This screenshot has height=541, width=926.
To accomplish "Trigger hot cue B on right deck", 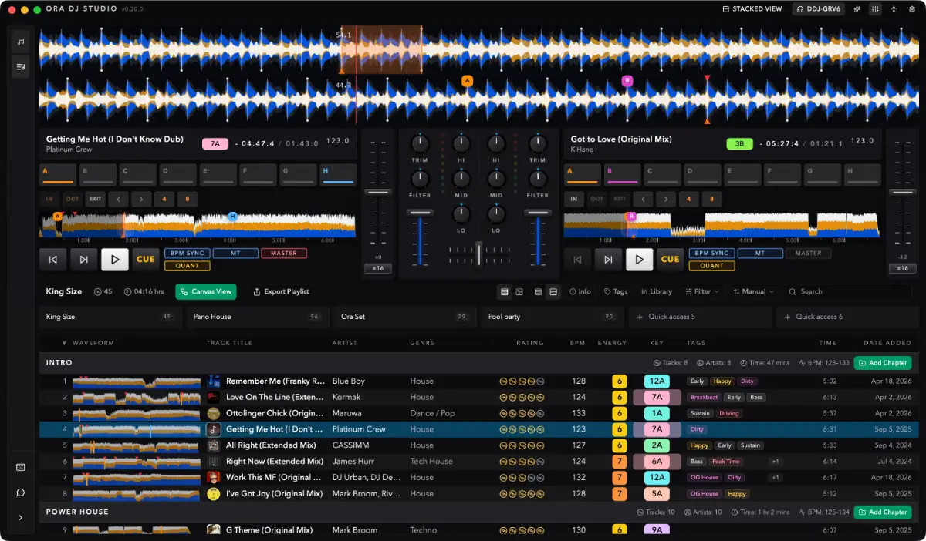I will [622, 175].
